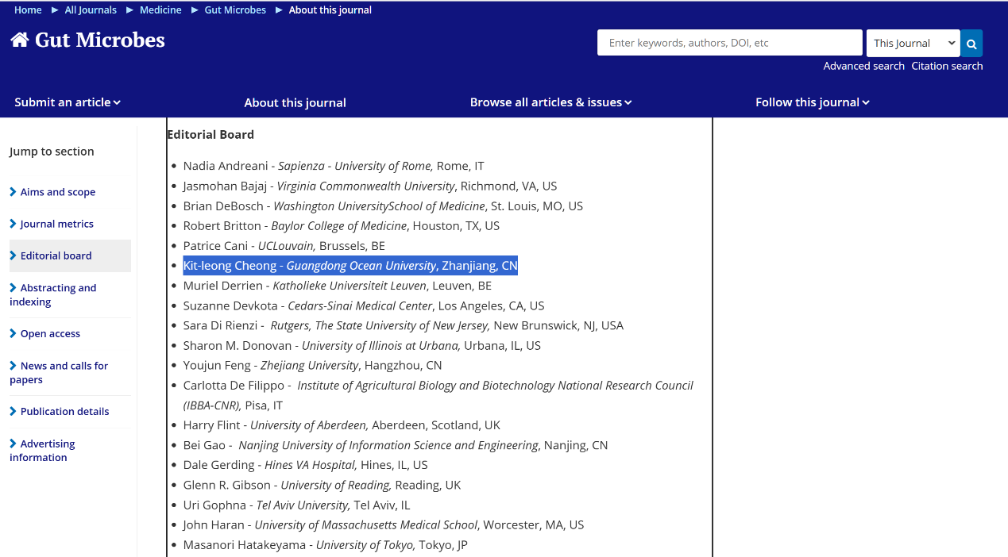Viewport: 1008px width, 557px height.
Task: Click the Gut Microbes journal title
Action: pyautogui.click(x=100, y=40)
